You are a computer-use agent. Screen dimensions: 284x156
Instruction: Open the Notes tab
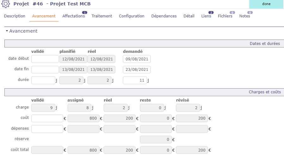[x=245, y=16]
